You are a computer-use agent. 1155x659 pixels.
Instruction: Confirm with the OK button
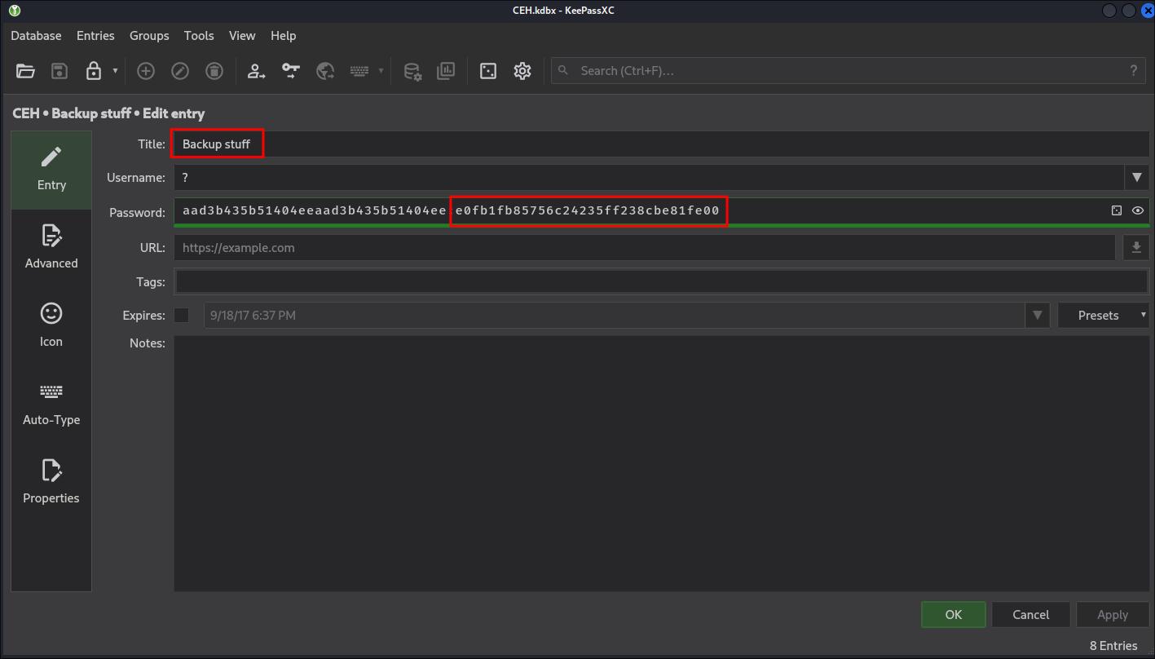click(x=954, y=615)
